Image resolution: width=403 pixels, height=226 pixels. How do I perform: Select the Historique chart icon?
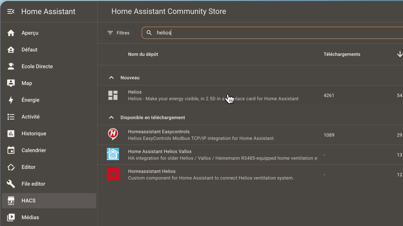[11, 133]
